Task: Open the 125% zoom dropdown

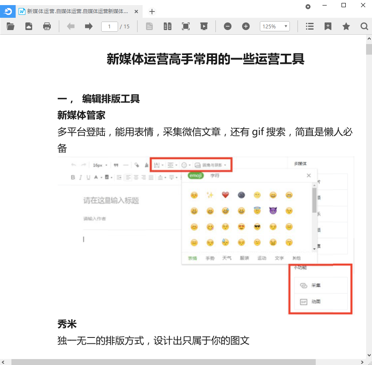Action: (x=275, y=26)
